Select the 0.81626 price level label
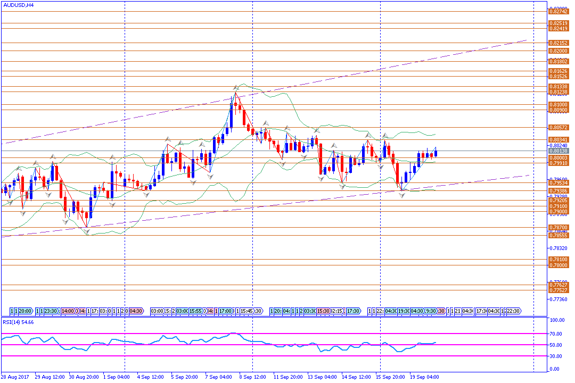The height and width of the screenshot is (383, 575). pyautogui.click(x=558, y=71)
